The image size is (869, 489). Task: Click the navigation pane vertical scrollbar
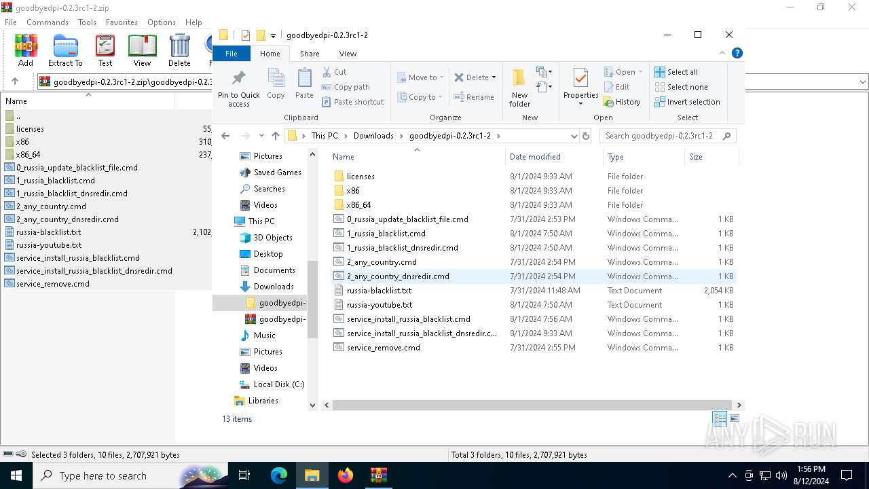(x=312, y=299)
